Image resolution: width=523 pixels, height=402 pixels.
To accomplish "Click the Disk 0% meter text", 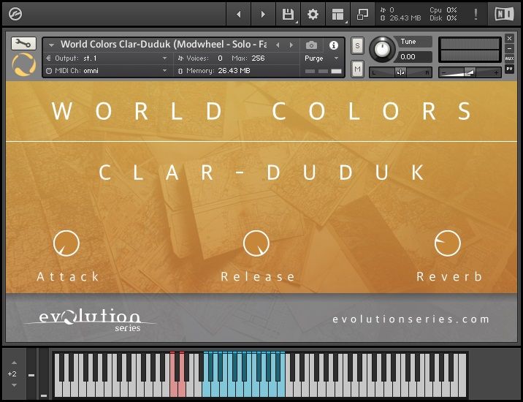I will coord(443,18).
